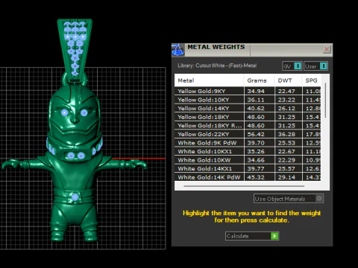
Task: Select the Yellow Gold:18KY R... row
Action: [248, 126]
